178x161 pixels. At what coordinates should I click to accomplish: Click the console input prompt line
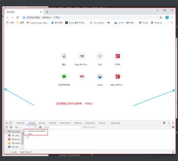point(100,137)
